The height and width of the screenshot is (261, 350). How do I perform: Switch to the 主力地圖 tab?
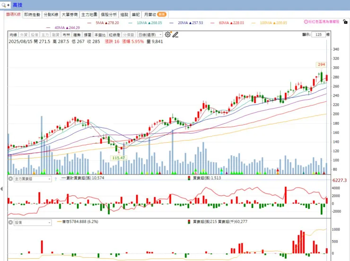click(89, 15)
